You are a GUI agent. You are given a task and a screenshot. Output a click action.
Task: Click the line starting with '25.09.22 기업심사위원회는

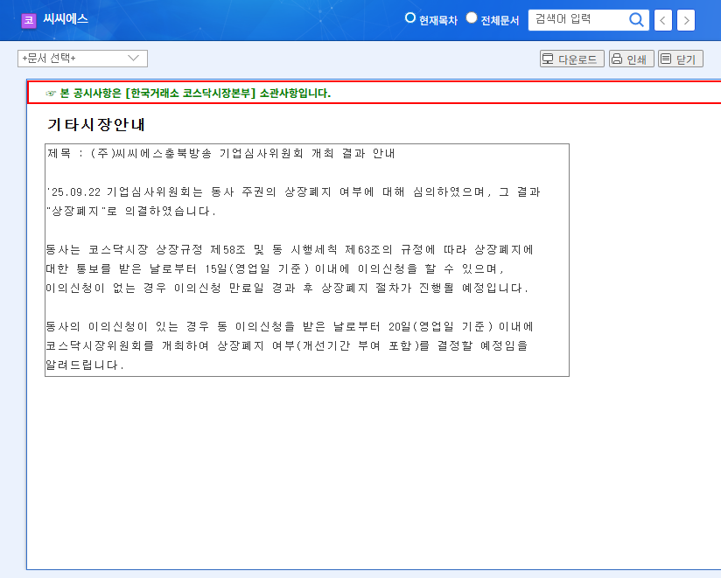293,192
